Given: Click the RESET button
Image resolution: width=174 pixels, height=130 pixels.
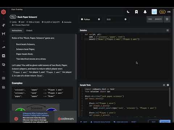Looking at the screenshot, I should pos(134,122).
